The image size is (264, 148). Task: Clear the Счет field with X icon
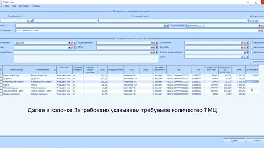click(x=247, y=57)
